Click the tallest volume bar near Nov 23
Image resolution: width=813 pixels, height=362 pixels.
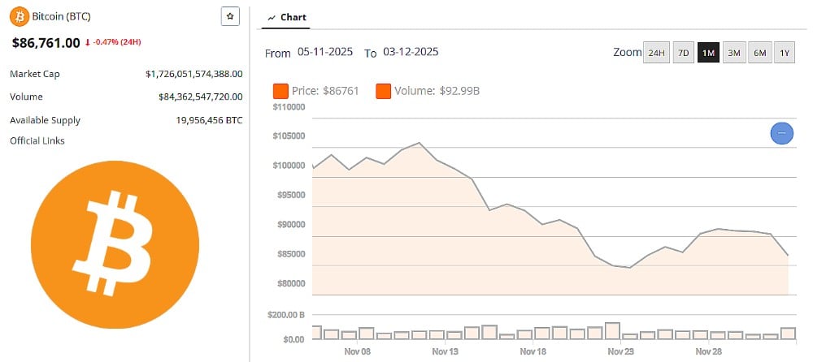(612, 330)
